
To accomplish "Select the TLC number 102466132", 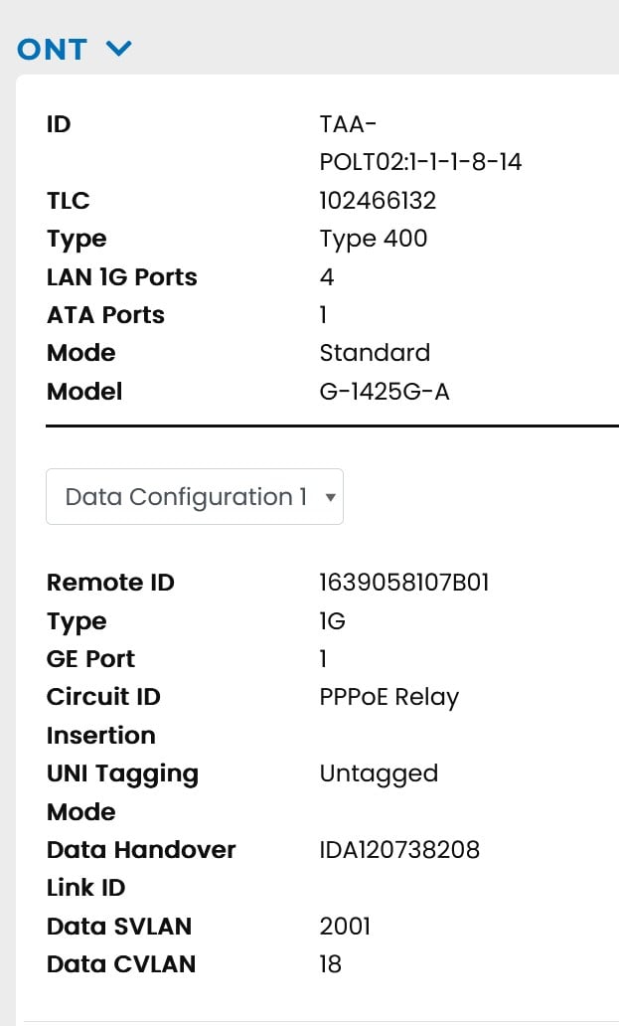I will point(378,201).
